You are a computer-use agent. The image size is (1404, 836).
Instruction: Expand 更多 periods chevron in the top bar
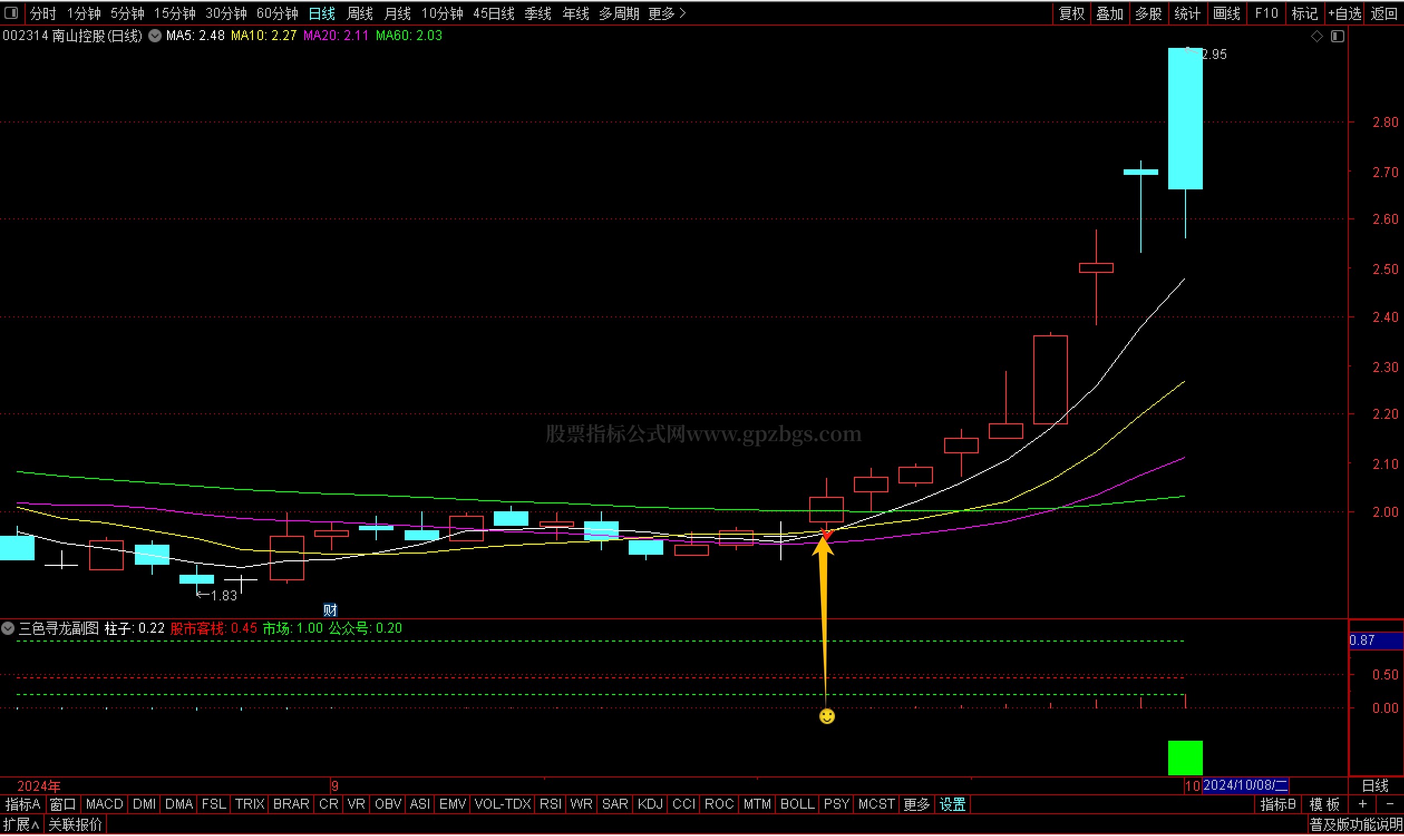coord(667,13)
